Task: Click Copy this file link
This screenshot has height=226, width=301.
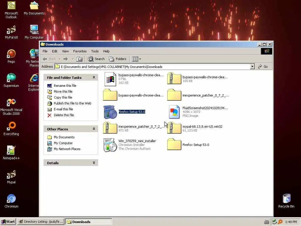Action: (x=63, y=97)
